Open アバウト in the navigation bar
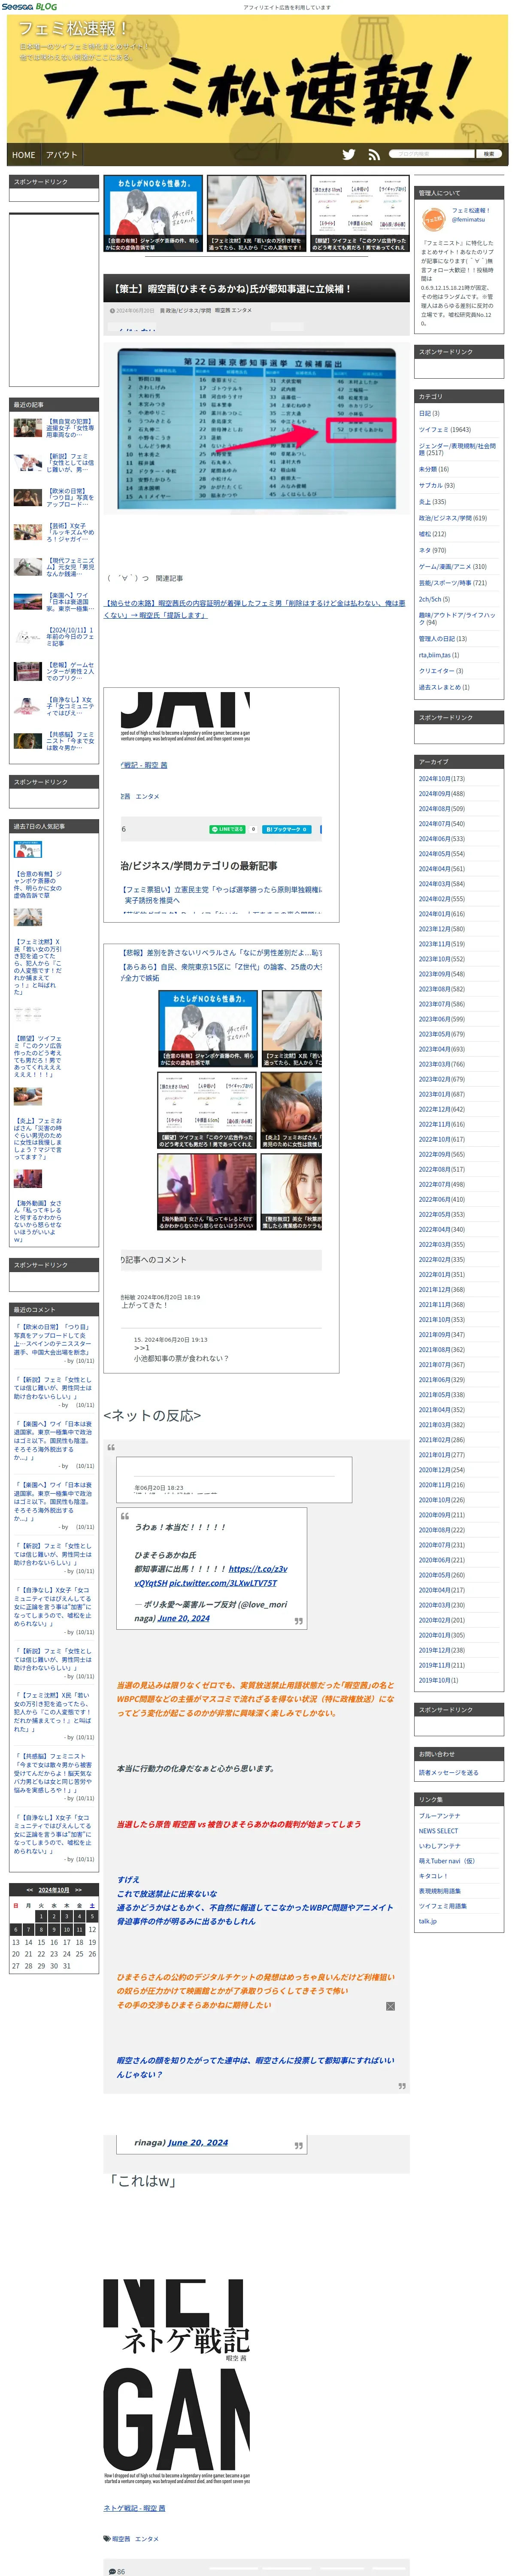515x2576 pixels. 61,155
